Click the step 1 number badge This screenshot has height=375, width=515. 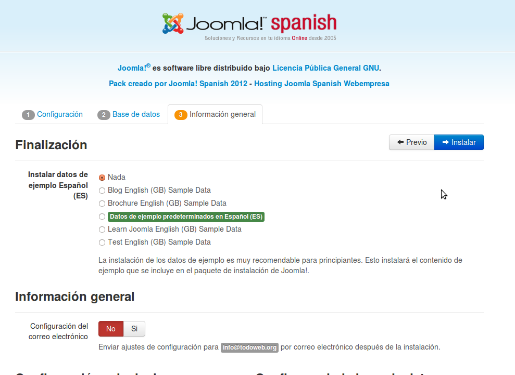[x=28, y=115]
